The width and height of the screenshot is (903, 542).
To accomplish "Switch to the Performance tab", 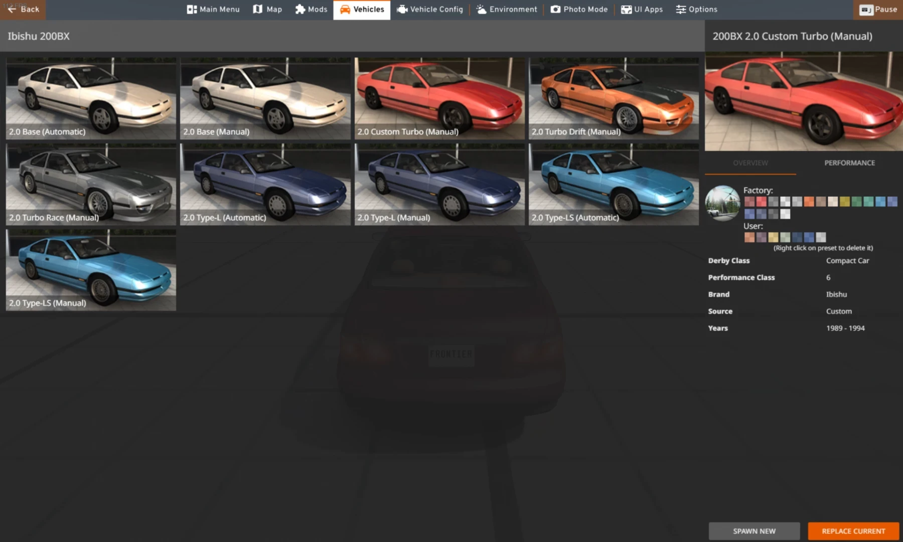I will pos(849,163).
